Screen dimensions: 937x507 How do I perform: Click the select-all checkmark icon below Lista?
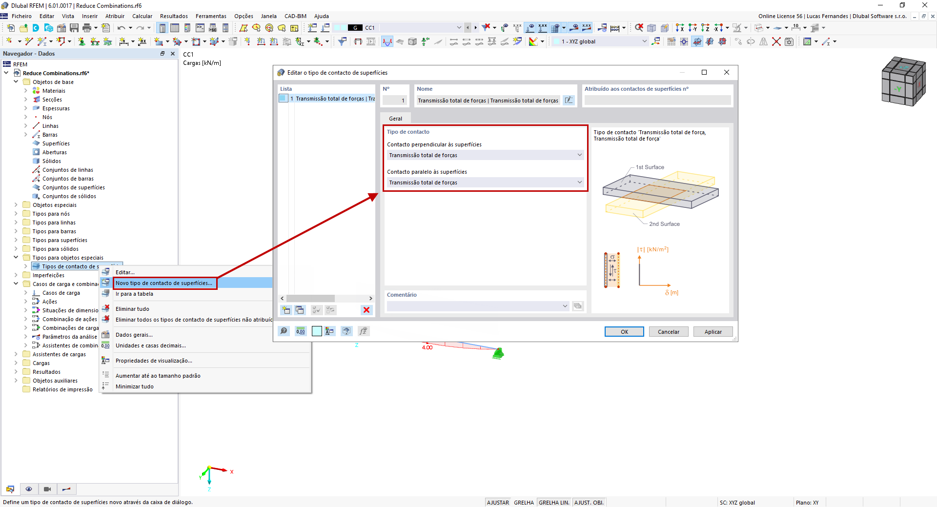click(x=317, y=310)
